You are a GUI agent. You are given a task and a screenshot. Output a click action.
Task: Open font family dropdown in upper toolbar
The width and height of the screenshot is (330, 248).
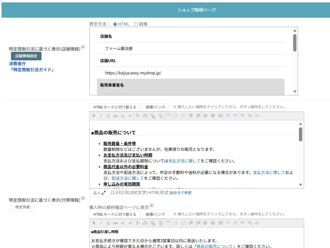[138, 116]
